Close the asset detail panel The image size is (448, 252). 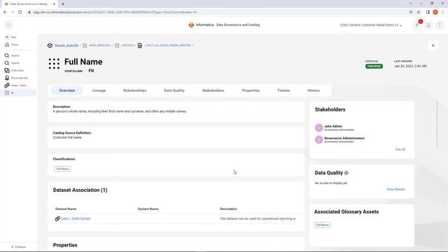(433, 45)
